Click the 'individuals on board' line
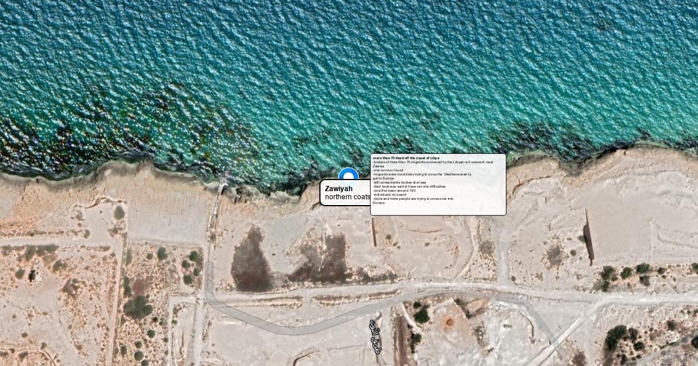 (390, 195)
